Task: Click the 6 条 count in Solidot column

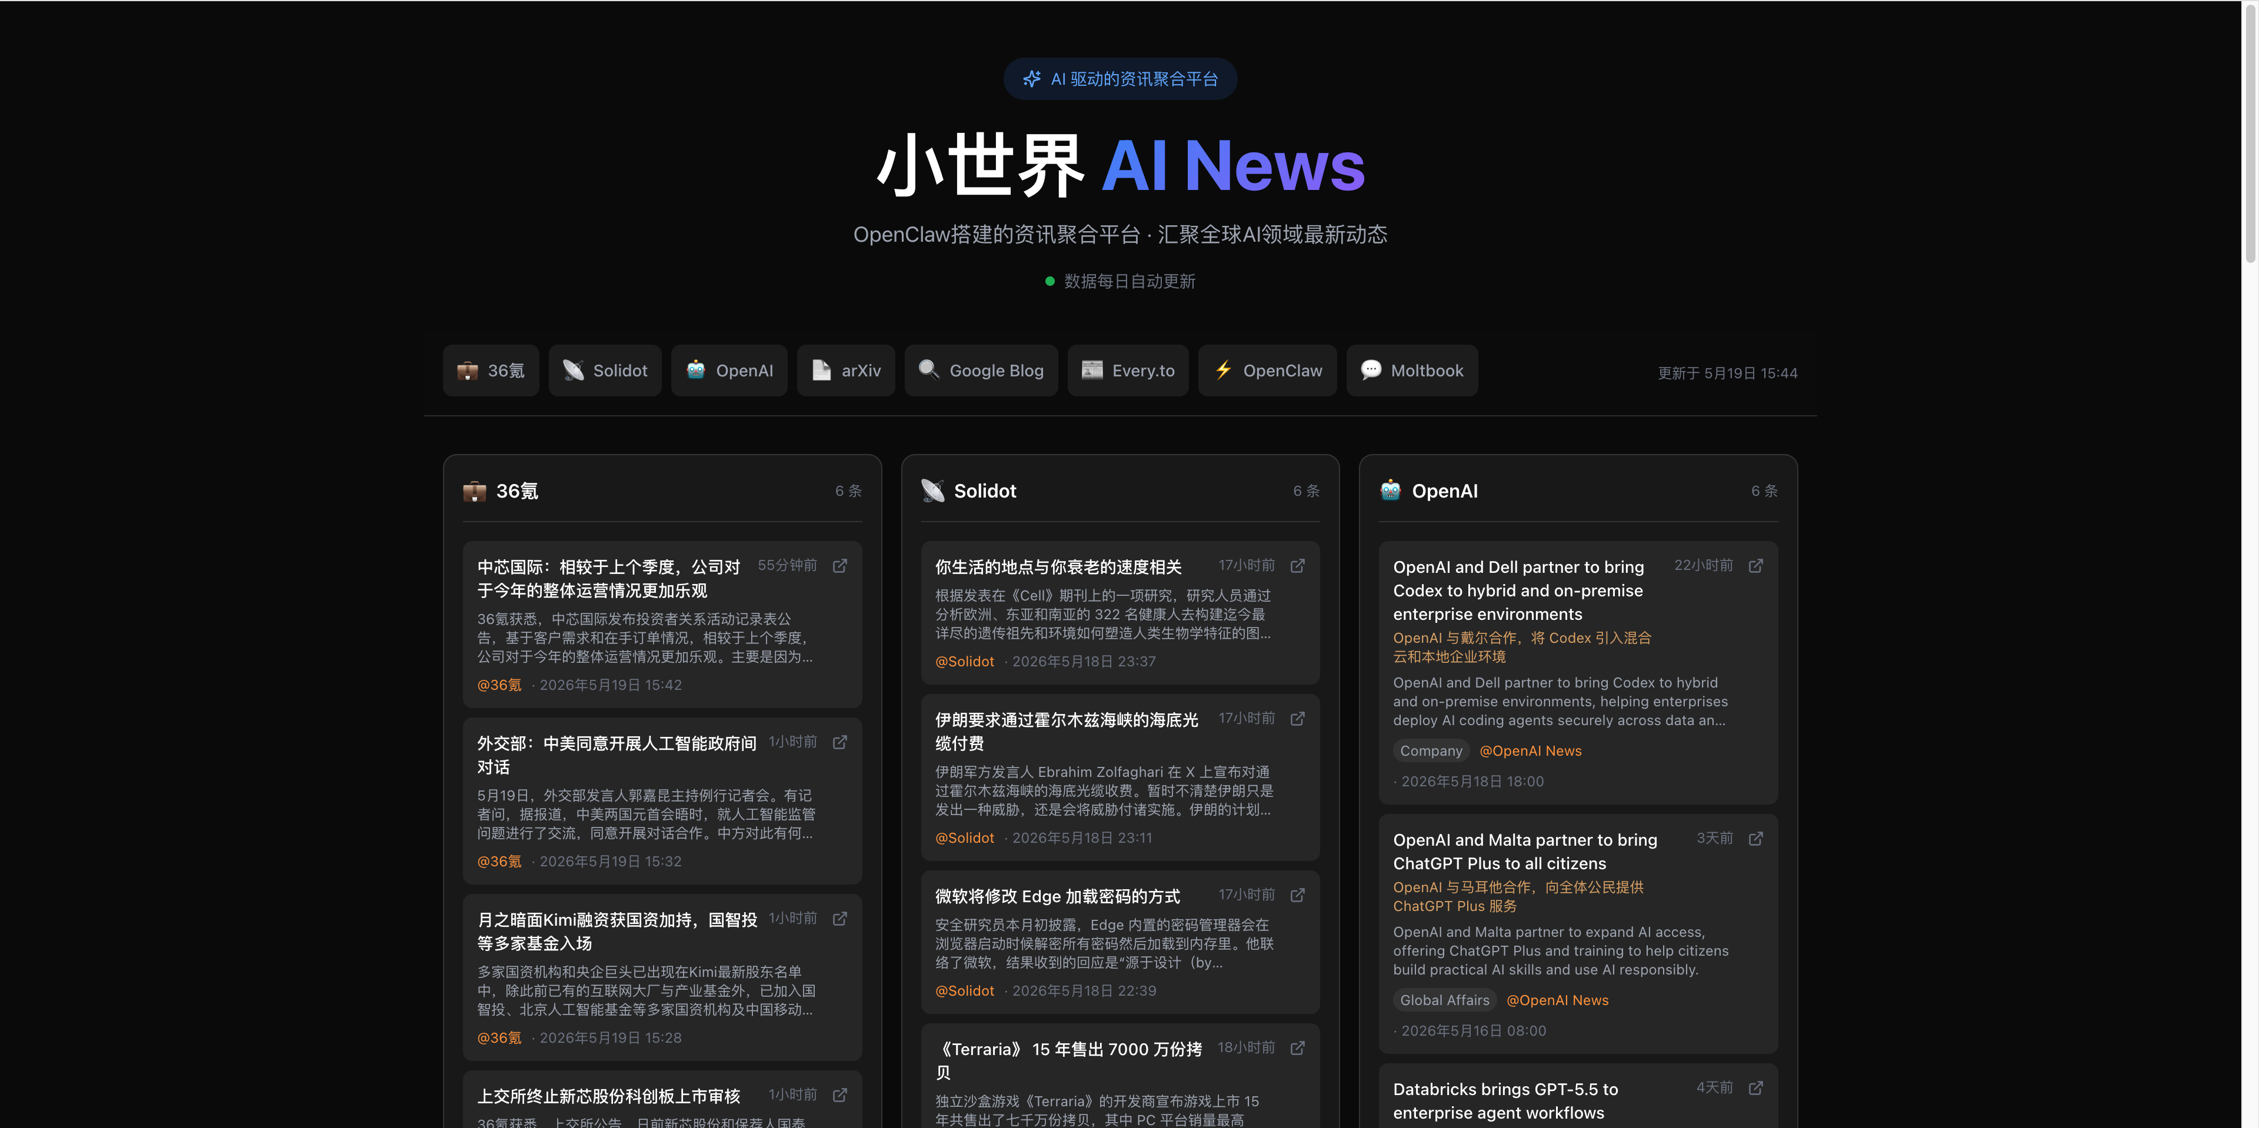Action: pos(1306,491)
